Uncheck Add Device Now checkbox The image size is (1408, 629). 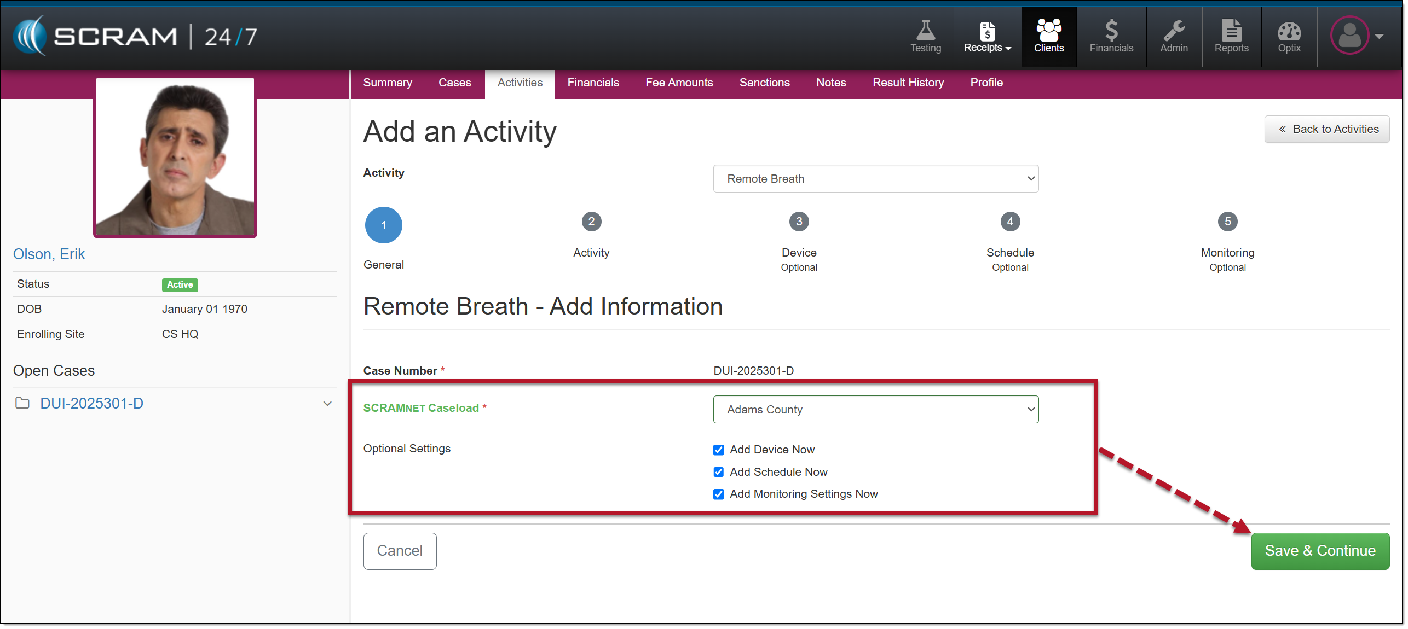pyautogui.click(x=718, y=450)
